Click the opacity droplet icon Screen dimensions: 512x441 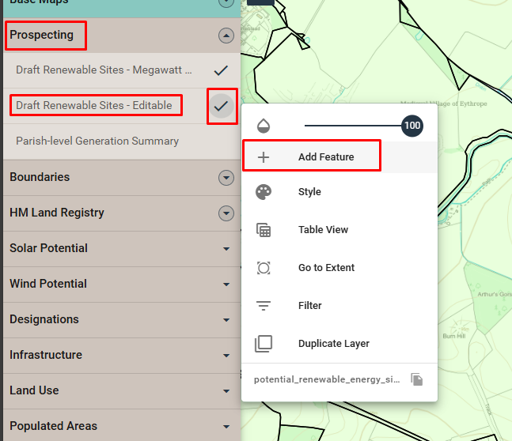point(264,126)
